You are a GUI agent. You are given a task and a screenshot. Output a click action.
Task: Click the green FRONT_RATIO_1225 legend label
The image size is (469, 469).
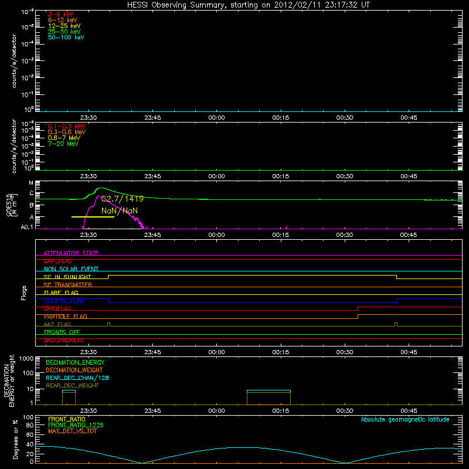click(x=76, y=426)
